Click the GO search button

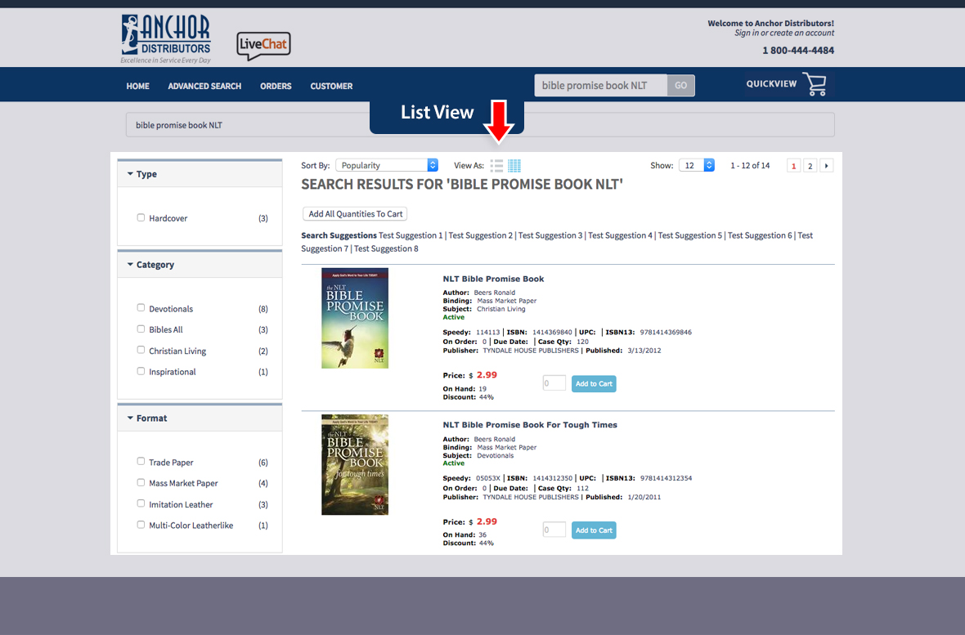pyautogui.click(x=680, y=86)
